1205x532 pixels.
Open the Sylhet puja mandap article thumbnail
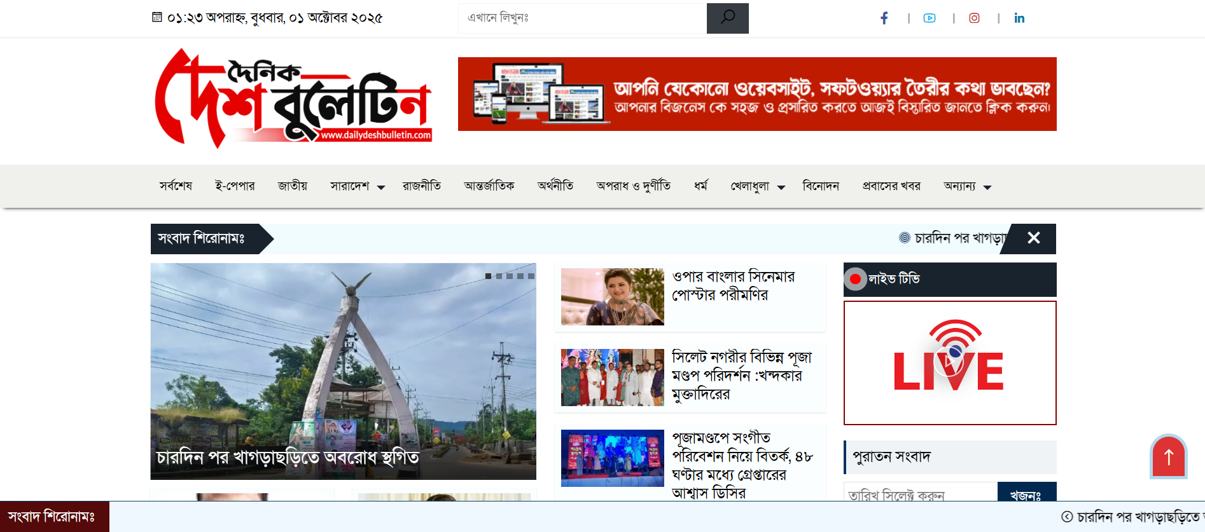coord(612,377)
